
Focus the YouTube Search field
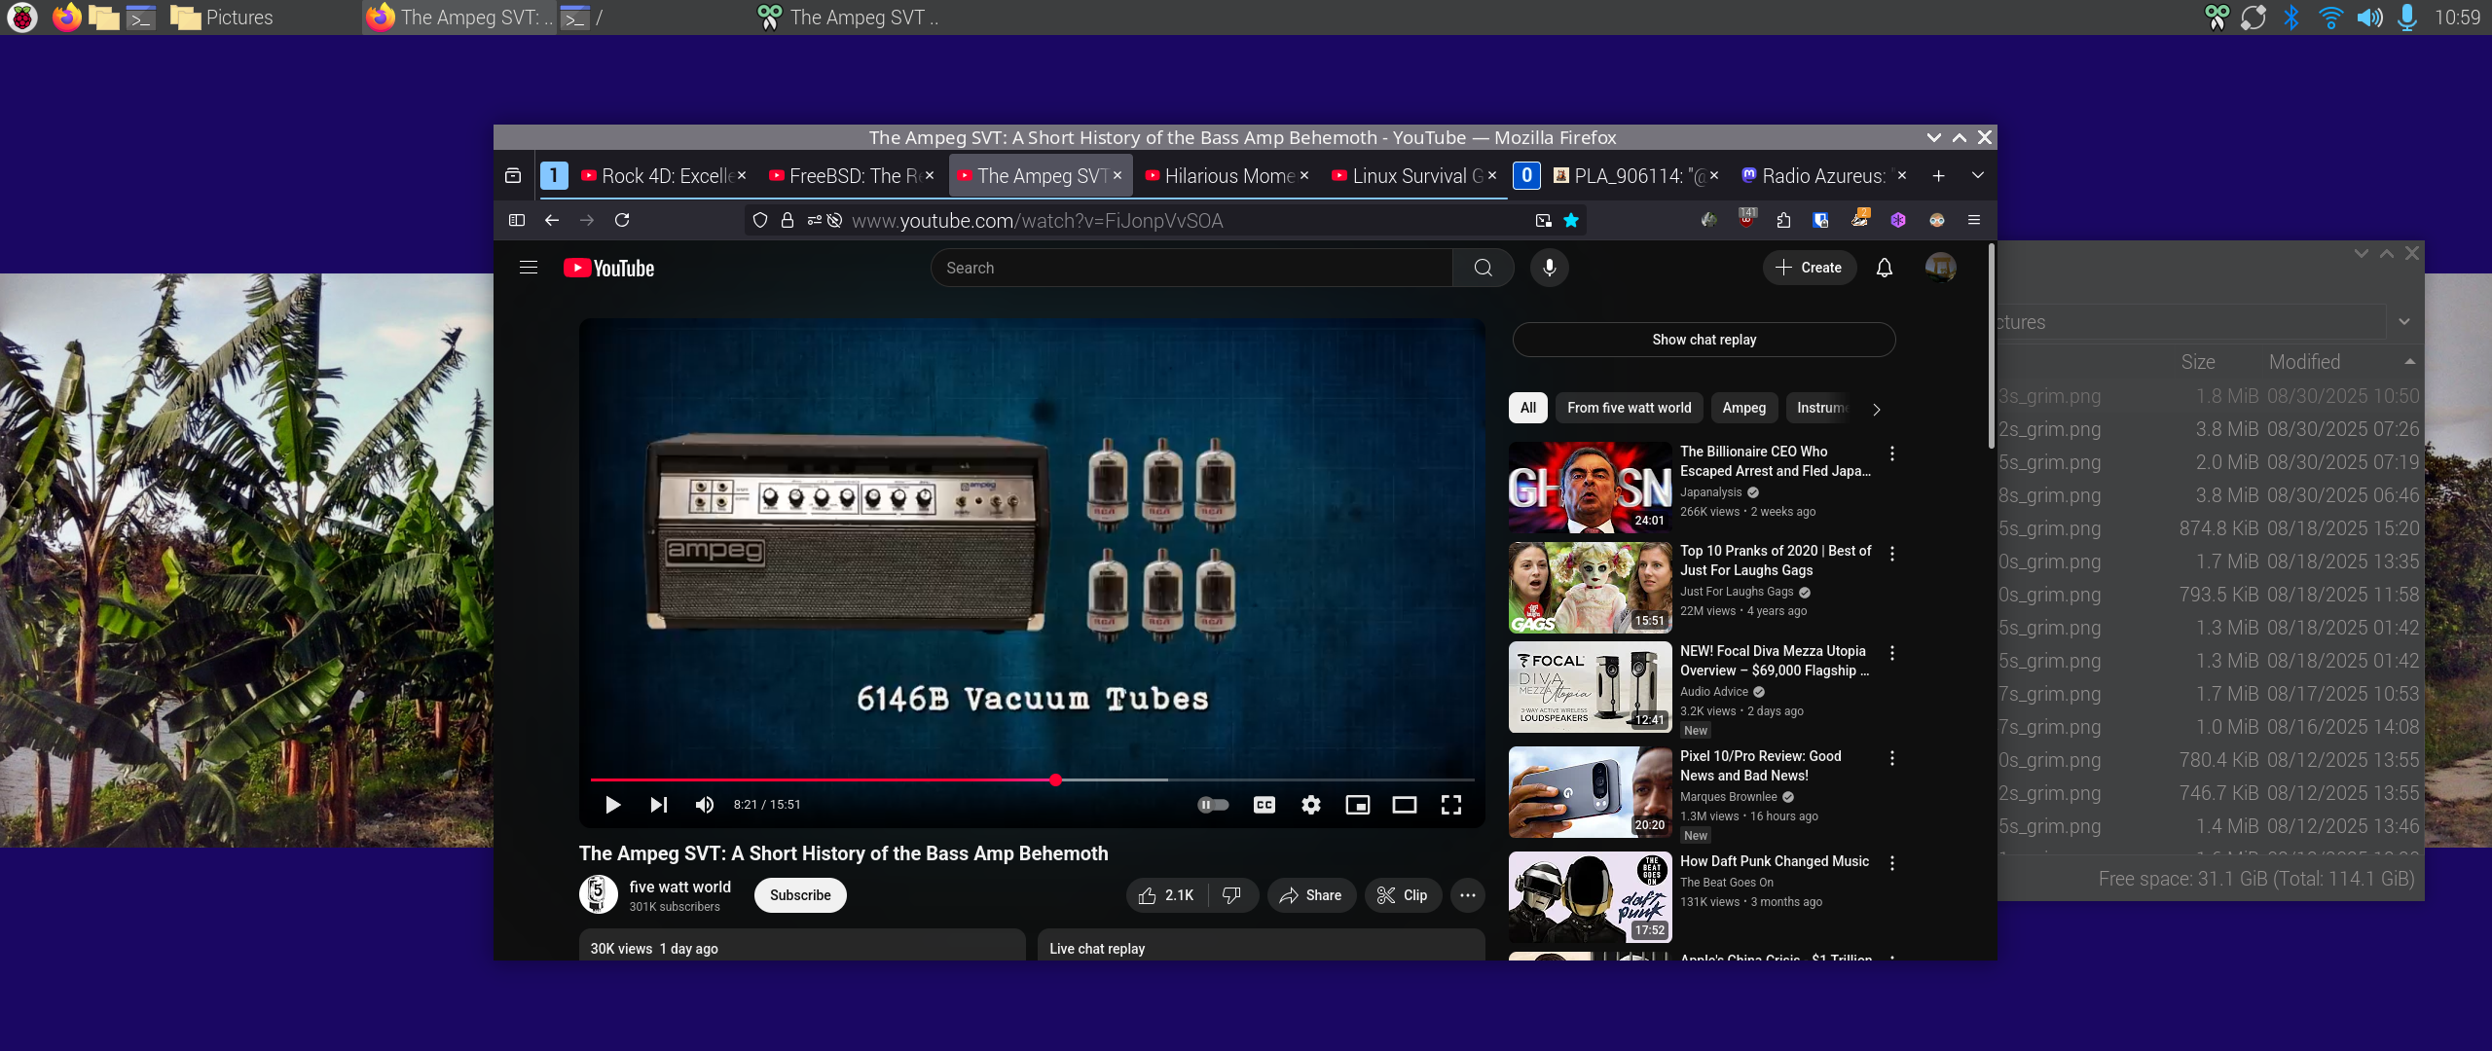coord(1191,268)
